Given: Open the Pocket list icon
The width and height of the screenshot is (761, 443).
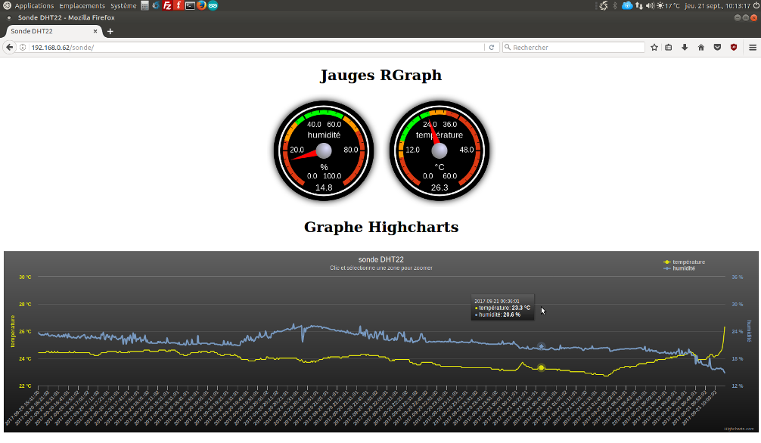Looking at the screenshot, I should point(716,47).
